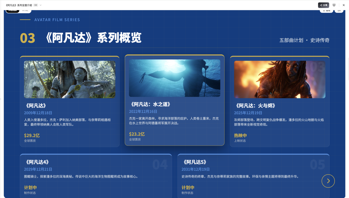Click the 热映中 status text
Screen dimensions: 349x198
coord(240,135)
